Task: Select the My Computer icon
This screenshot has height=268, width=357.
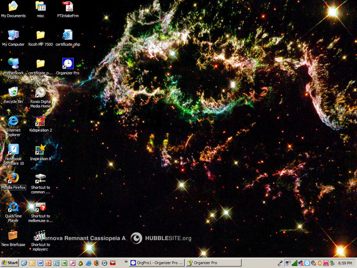Action: (13, 35)
